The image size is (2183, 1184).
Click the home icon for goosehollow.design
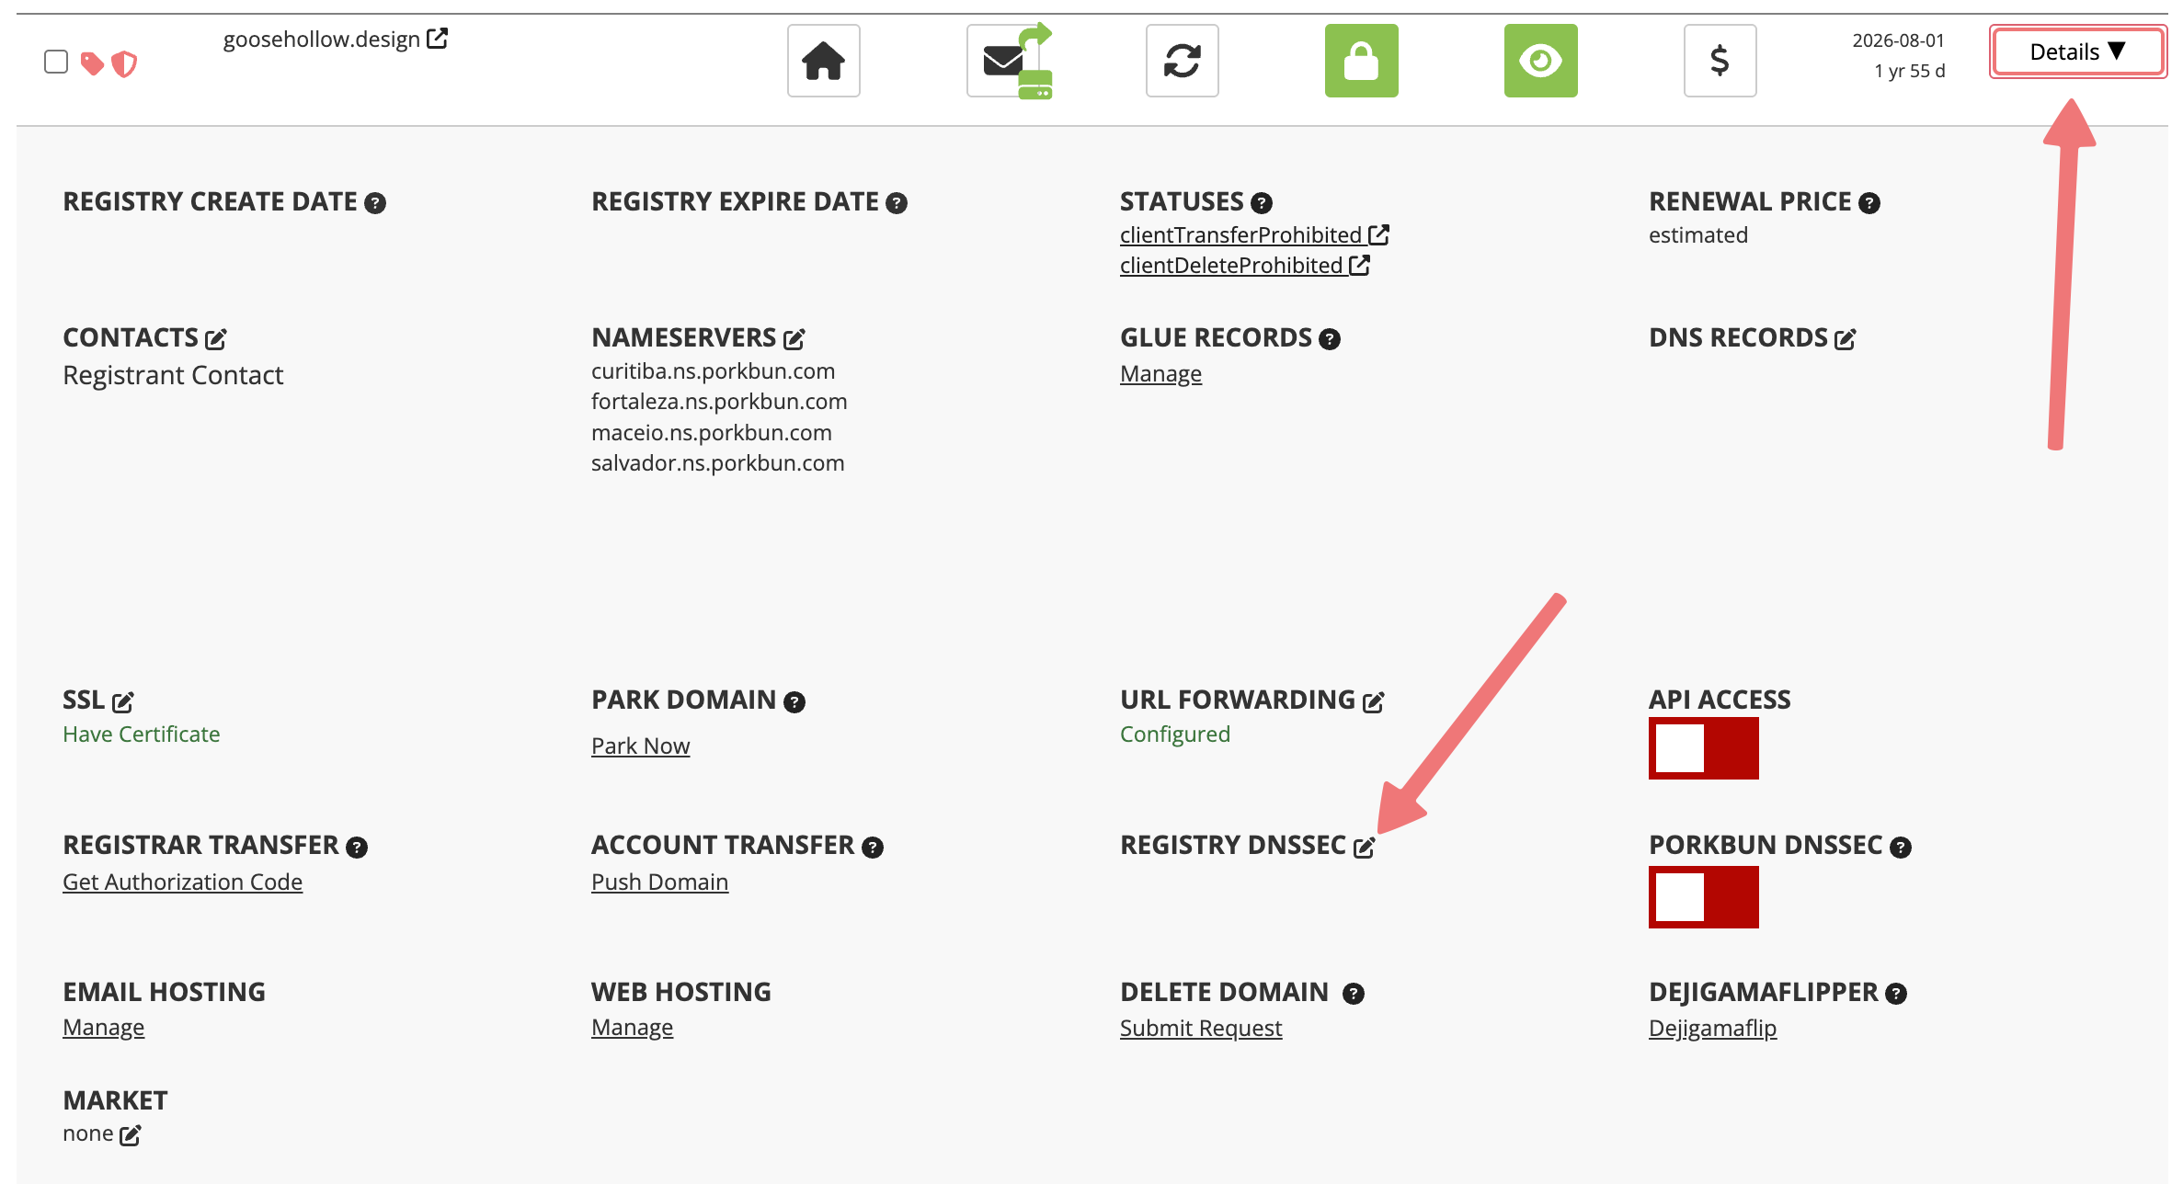pos(823,61)
